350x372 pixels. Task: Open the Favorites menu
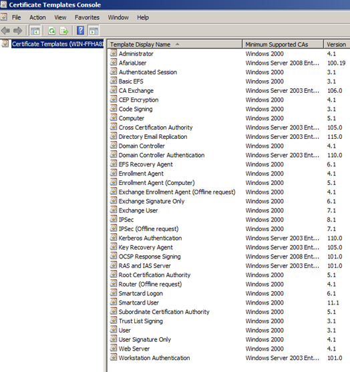[x=87, y=17]
